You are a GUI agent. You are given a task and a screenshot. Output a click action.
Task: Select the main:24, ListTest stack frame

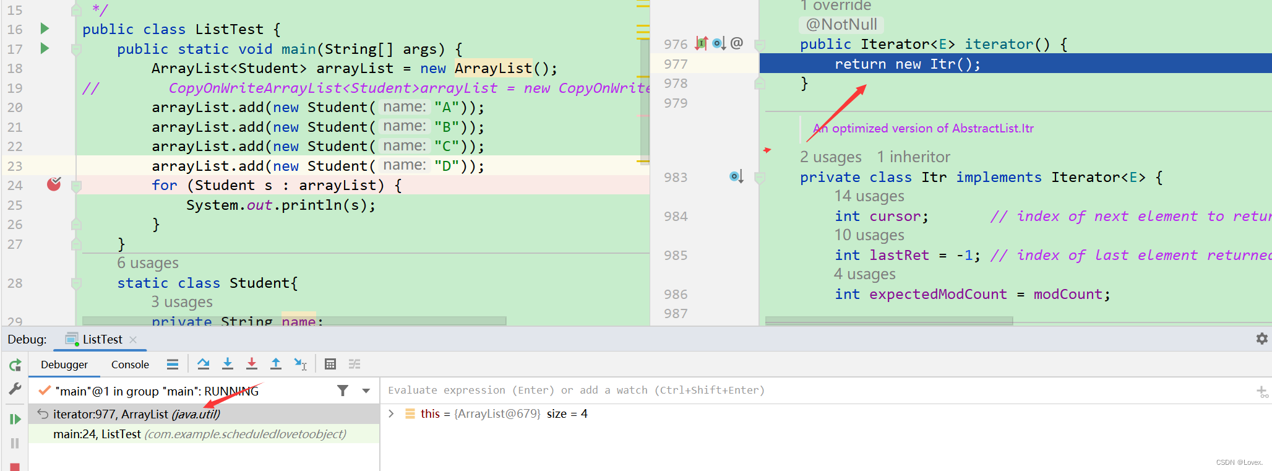click(x=204, y=434)
